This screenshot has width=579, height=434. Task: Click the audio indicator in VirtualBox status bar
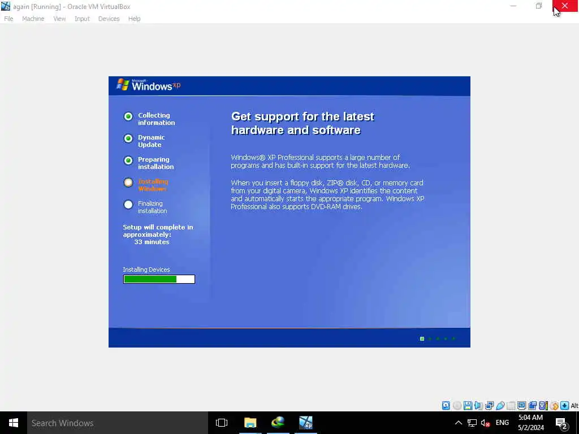[478, 406]
